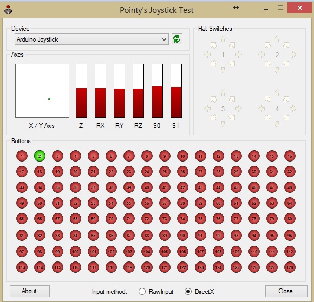
Task: Click the S0 slider bar
Action: pyautogui.click(x=157, y=91)
